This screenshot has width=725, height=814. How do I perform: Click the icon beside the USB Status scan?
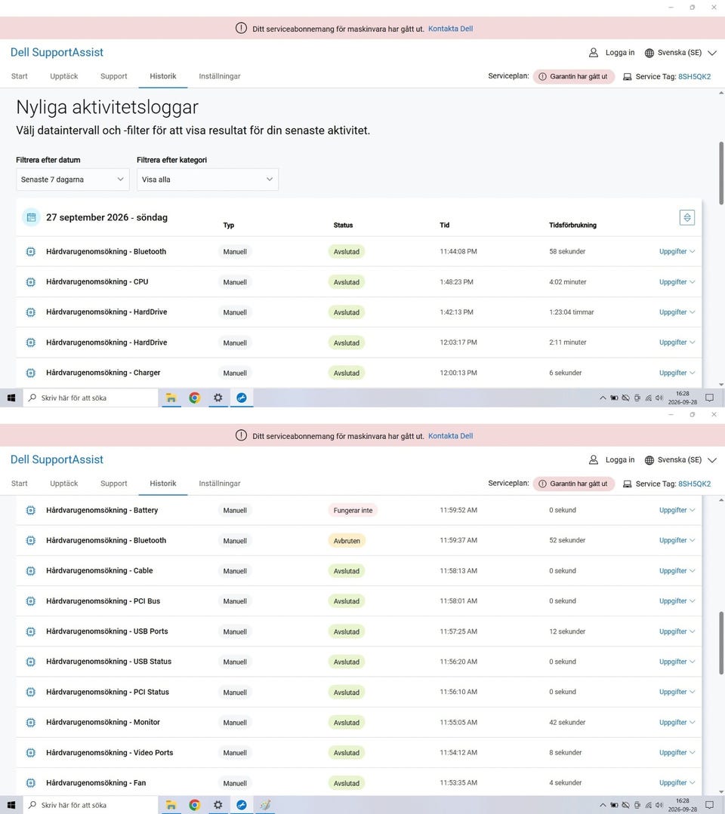pos(31,662)
